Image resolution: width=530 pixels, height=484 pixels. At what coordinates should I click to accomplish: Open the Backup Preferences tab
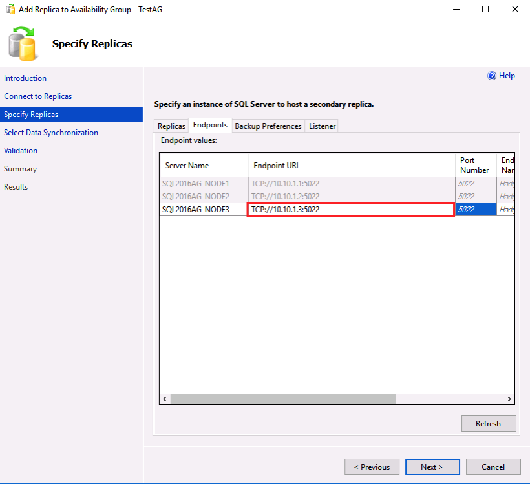point(268,126)
